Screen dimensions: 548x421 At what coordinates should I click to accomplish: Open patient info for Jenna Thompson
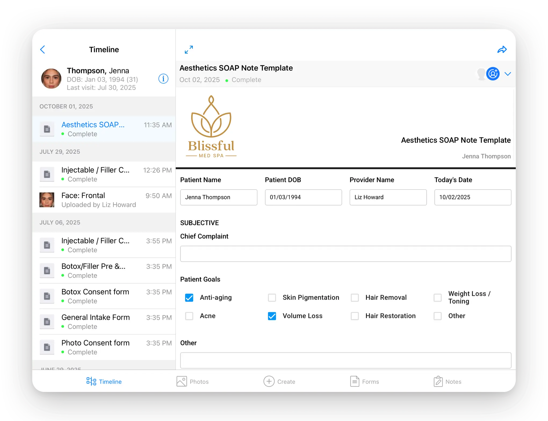[163, 79]
